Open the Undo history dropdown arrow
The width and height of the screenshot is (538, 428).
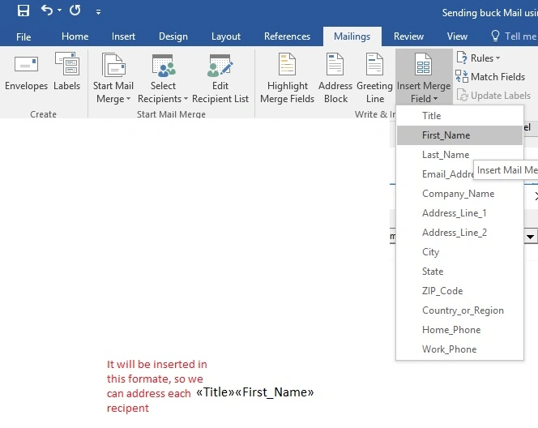[x=59, y=11]
